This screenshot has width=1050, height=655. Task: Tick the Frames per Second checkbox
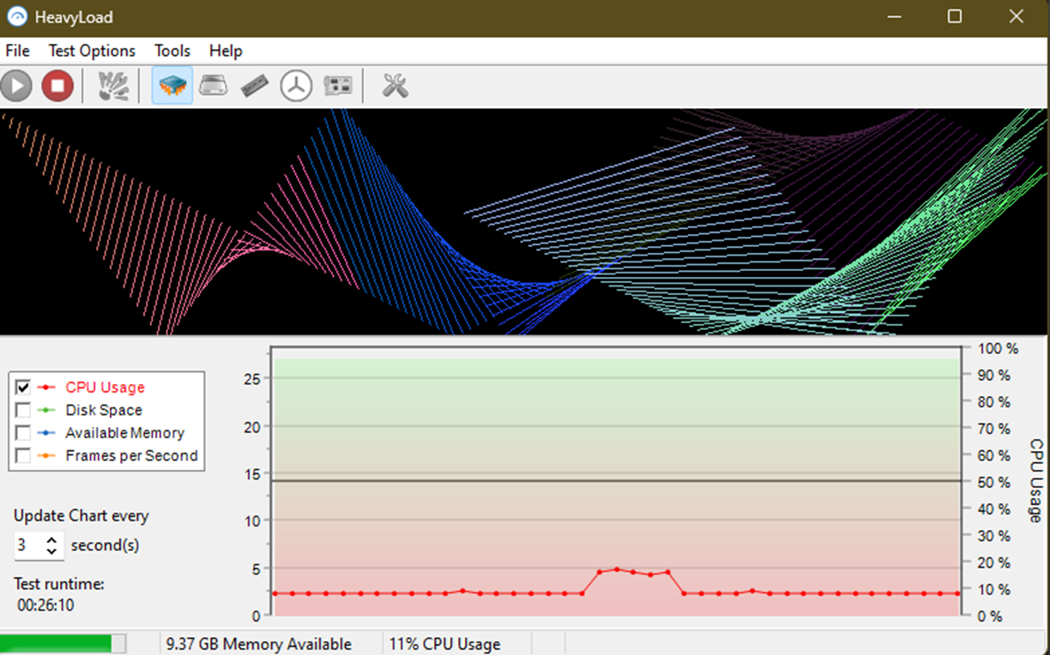tap(23, 456)
